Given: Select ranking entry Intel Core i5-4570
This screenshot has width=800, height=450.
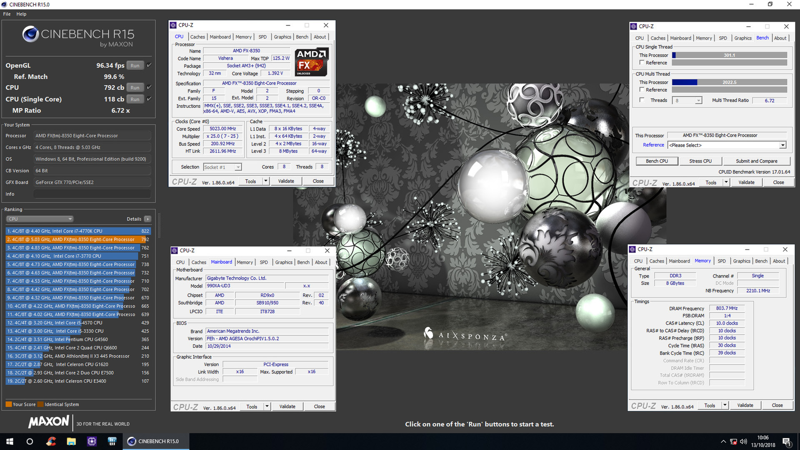Looking at the screenshot, I should [x=78, y=322].
